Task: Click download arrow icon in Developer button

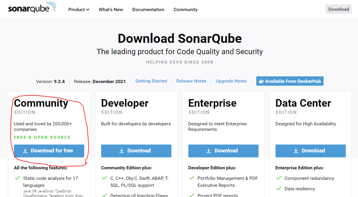Action: 122,151
